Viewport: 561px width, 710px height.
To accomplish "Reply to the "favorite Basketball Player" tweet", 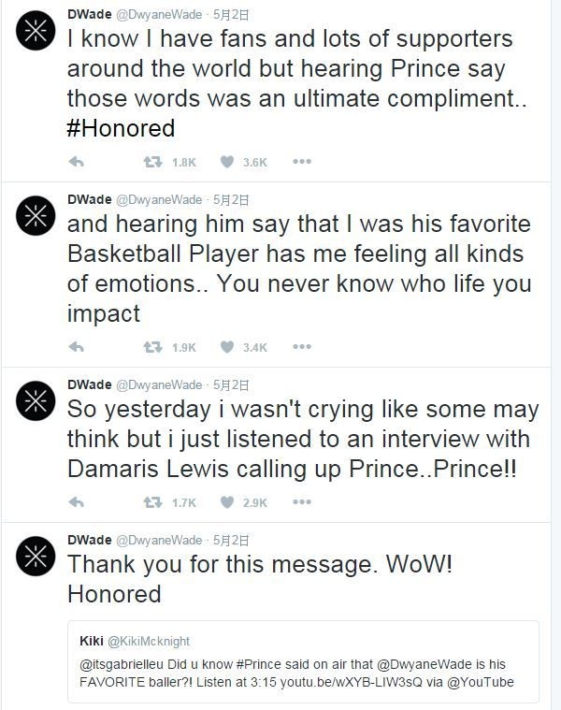I will coord(78,347).
